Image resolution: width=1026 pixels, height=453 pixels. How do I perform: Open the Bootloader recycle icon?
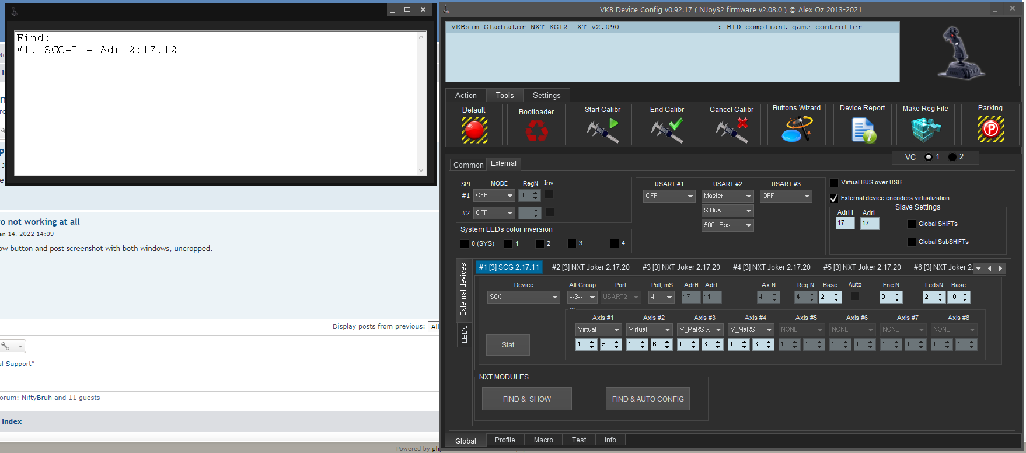tap(536, 130)
